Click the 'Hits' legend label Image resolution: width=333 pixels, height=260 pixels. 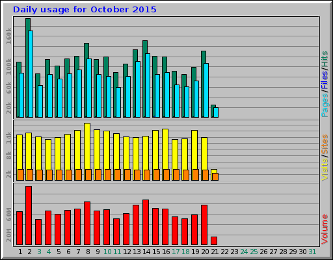tap(325, 59)
